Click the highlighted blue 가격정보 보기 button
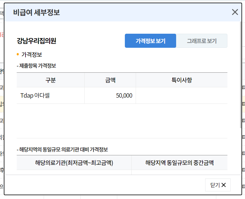245x199 pixels. coord(150,41)
